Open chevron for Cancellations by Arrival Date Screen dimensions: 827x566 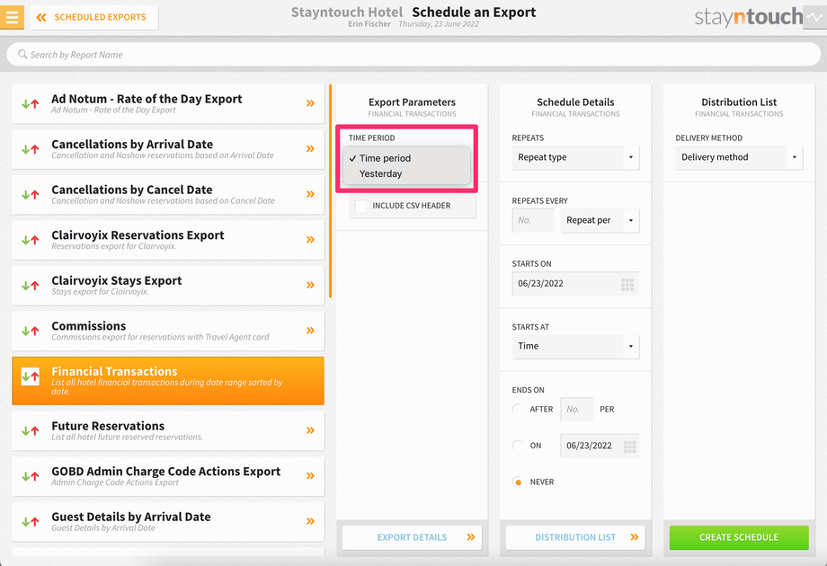311,148
